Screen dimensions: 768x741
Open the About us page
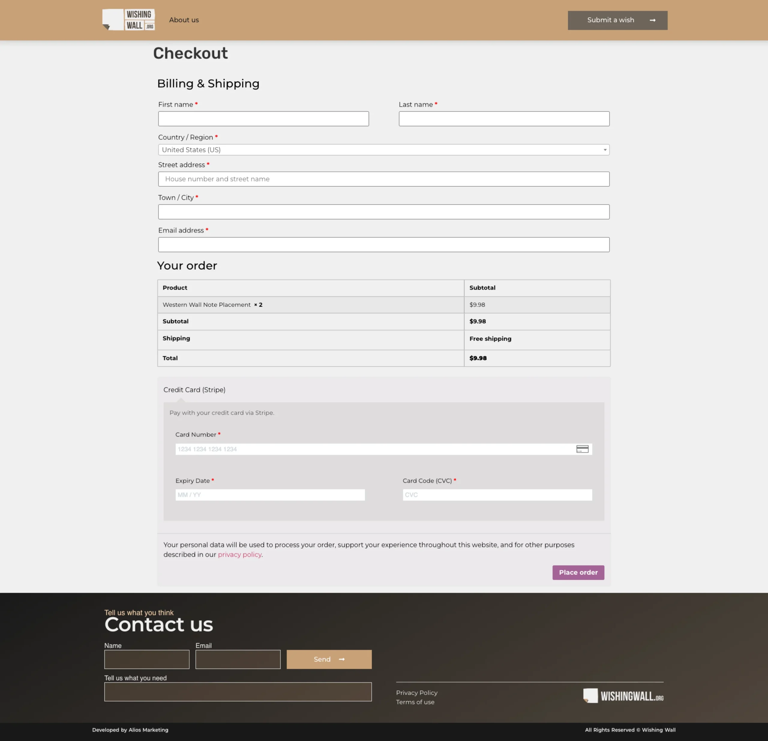click(184, 20)
